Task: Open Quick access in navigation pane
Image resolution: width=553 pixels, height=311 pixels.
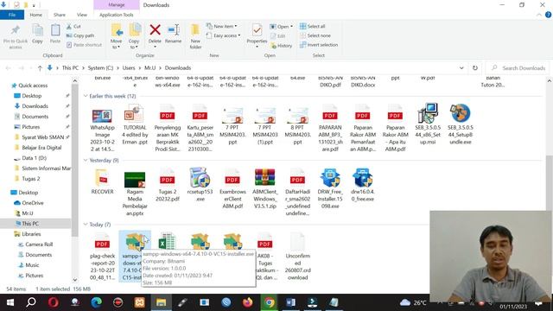Action: pos(33,86)
